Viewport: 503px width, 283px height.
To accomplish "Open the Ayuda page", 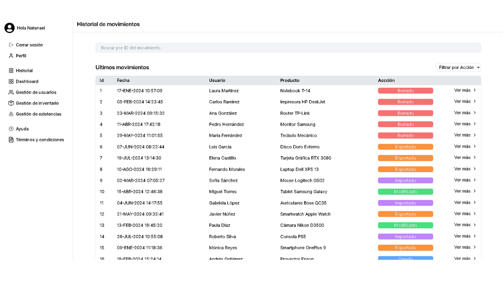I will coord(22,129).
